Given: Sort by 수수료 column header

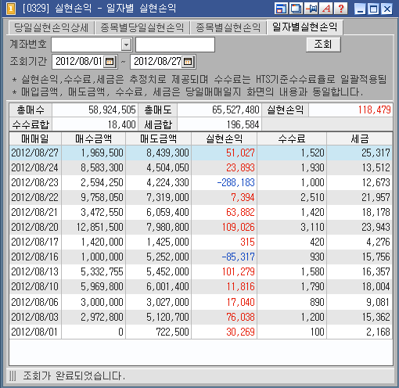Looking at the screenshot, I should [x=292, y=138].
